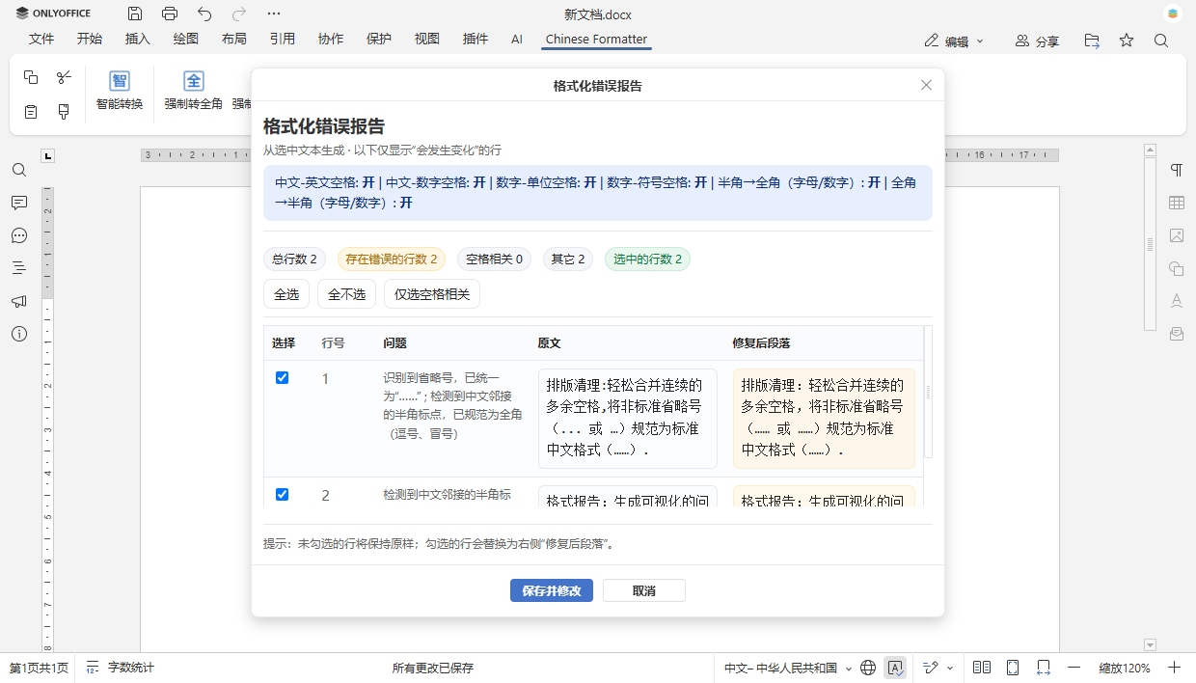The height and width of the screenshot is (683, 1196).
Task: Toggle spell checking in status bar
Action: pos(895,668)
